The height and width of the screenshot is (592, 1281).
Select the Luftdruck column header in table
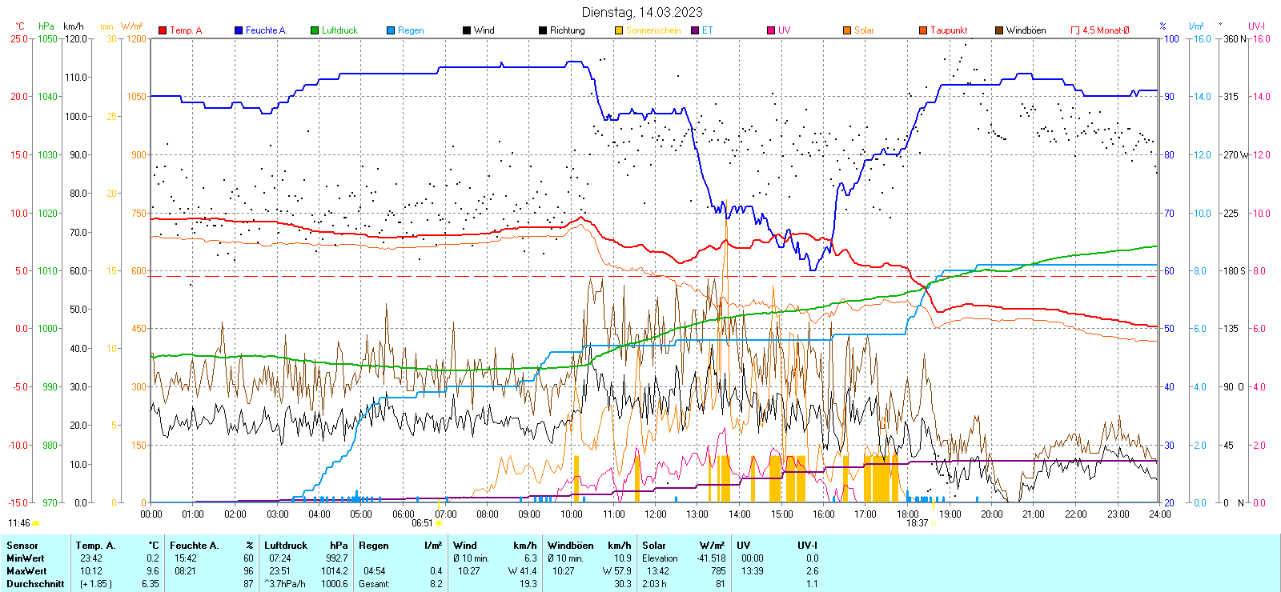tap(286, 546)
